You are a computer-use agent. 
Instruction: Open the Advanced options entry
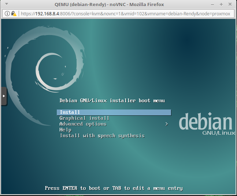(83, 124)
